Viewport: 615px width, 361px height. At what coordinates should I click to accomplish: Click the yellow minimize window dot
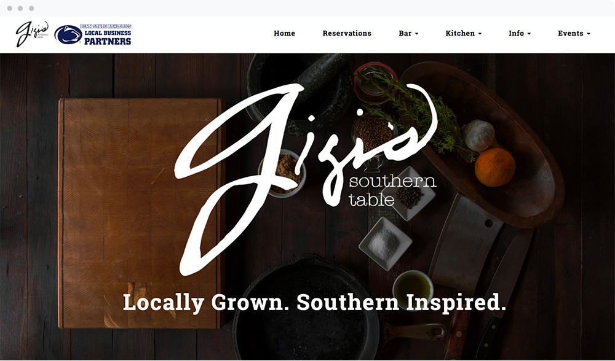pyautogui.click(x=20, y=8)
